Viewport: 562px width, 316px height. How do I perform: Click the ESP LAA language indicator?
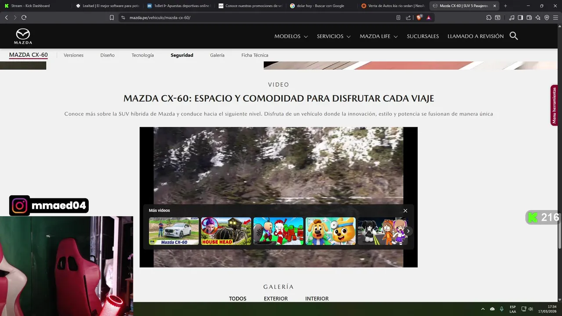[x=513, y=309]
